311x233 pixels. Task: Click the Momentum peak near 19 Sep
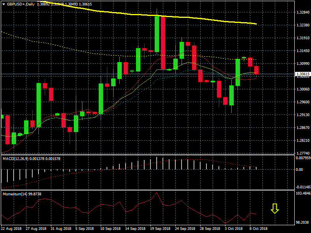157,193
